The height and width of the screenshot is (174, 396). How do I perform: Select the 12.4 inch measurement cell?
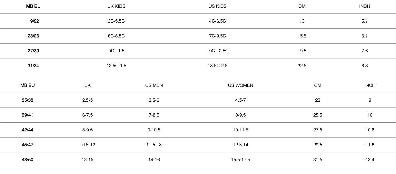coord(370,159)
